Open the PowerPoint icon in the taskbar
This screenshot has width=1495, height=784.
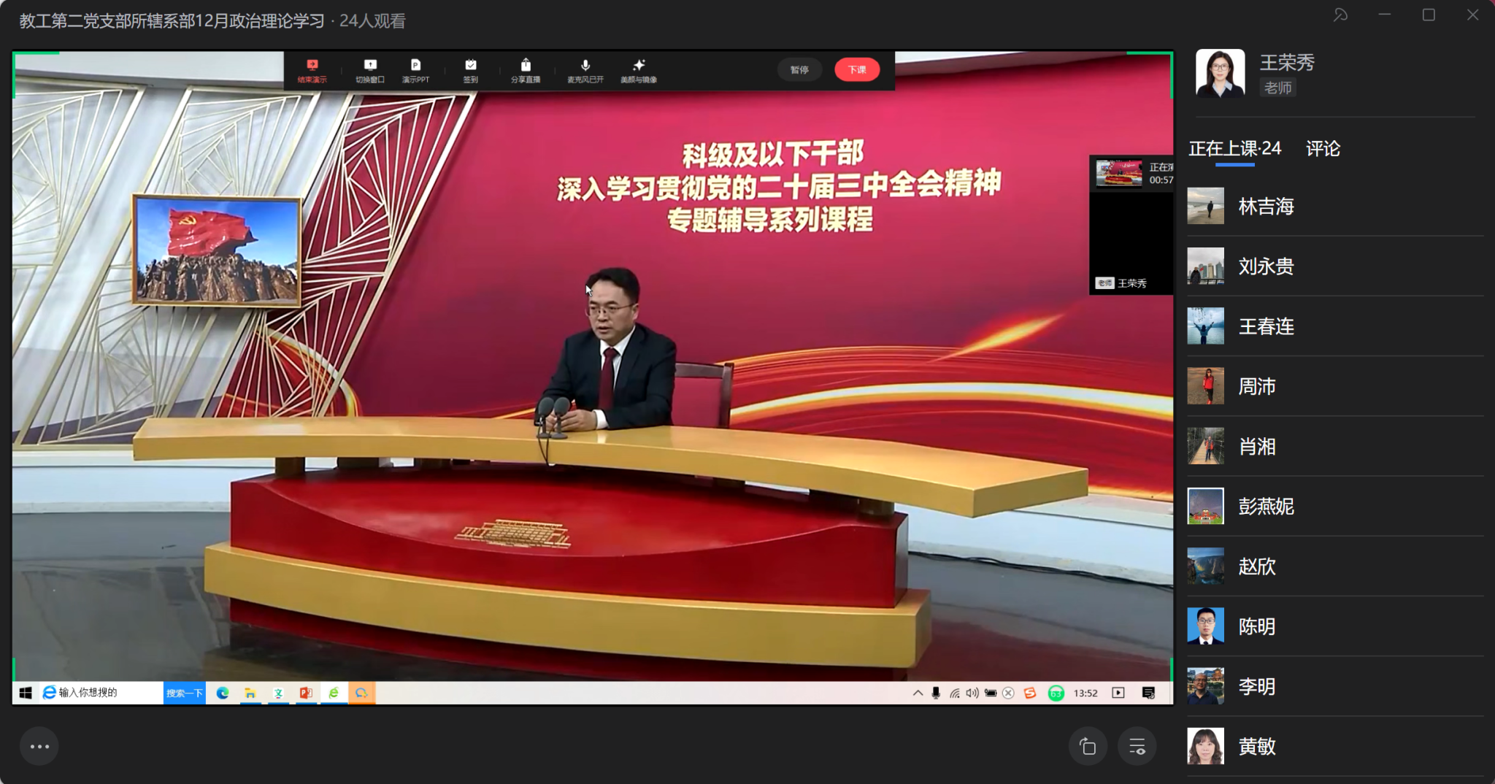pyautogui.click(x=306, y=693)
